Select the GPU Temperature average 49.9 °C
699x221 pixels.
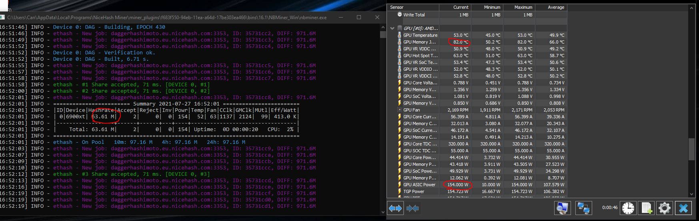pos(557,35)
